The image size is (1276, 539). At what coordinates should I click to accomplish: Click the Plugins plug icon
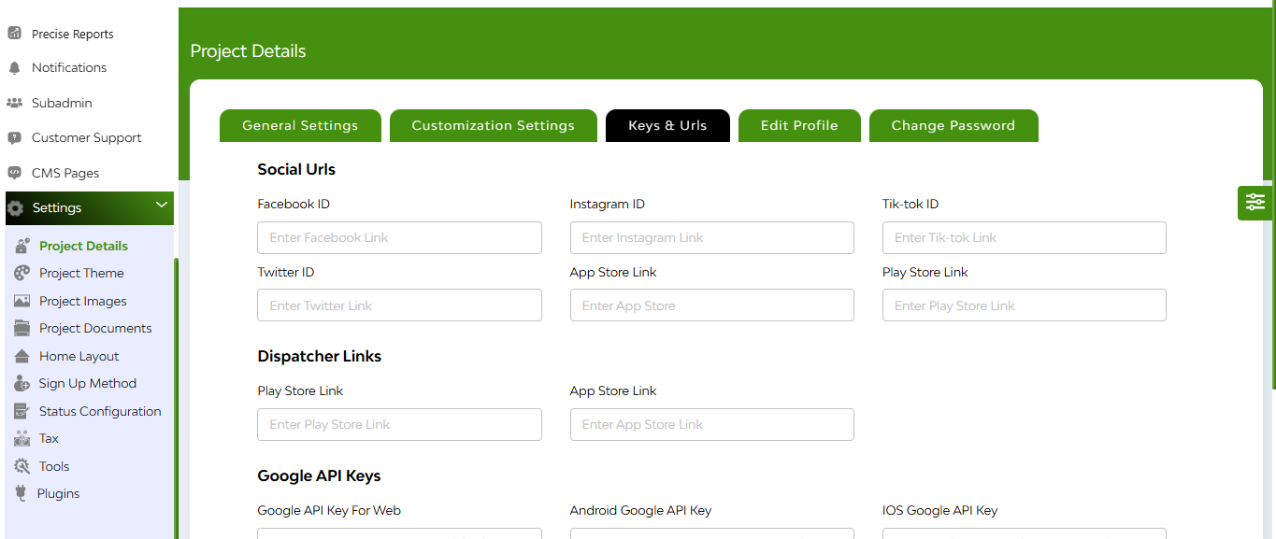(21, 493)
